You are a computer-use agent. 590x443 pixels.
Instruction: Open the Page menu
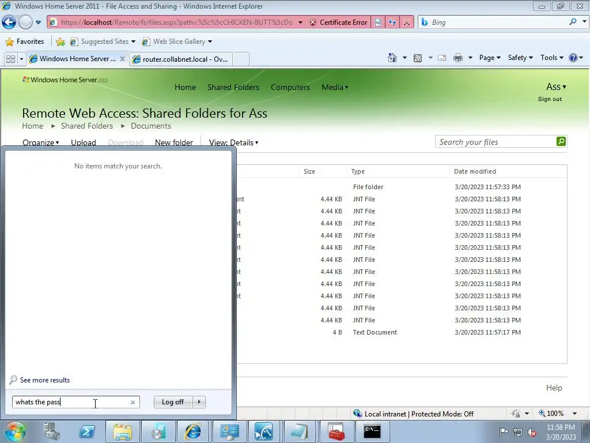(x=490, y=58)
